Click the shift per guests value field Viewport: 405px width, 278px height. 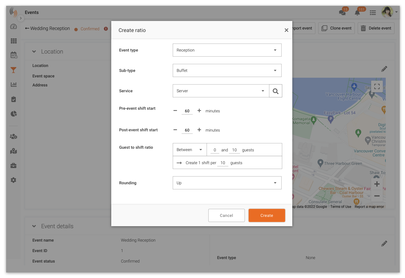(x=223, y=163)
